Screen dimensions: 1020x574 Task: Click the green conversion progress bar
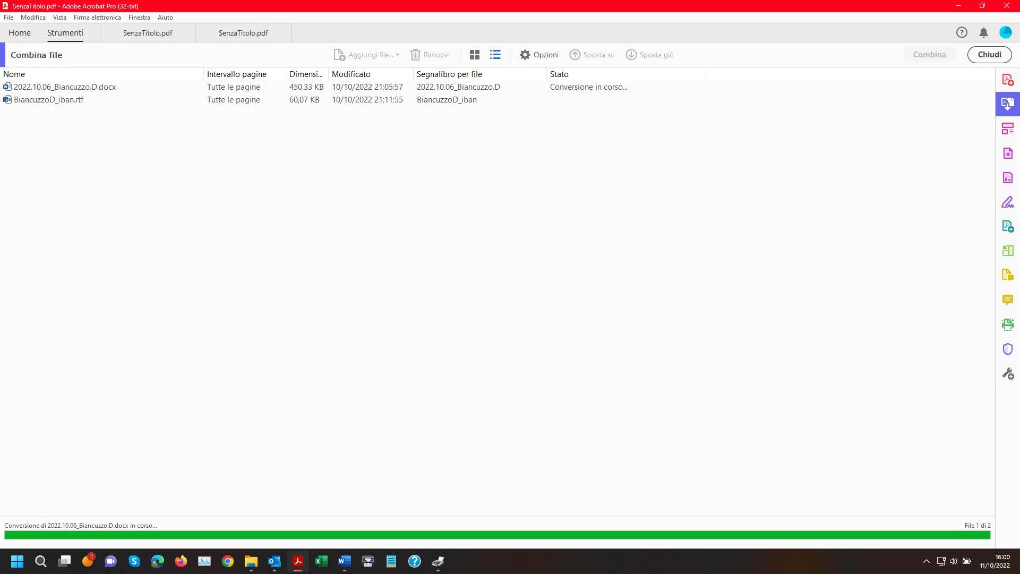(497, 535)
